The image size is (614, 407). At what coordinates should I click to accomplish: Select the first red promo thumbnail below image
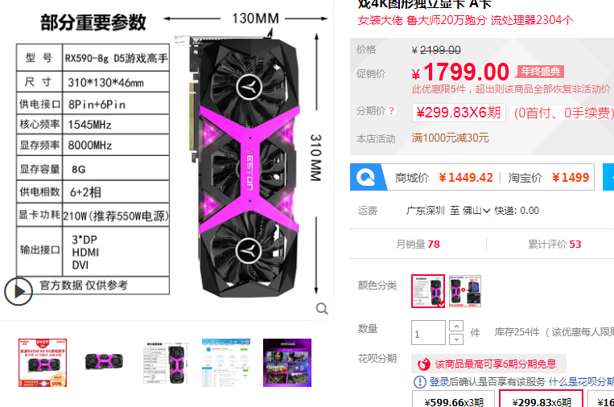click(x=43, y=363)
